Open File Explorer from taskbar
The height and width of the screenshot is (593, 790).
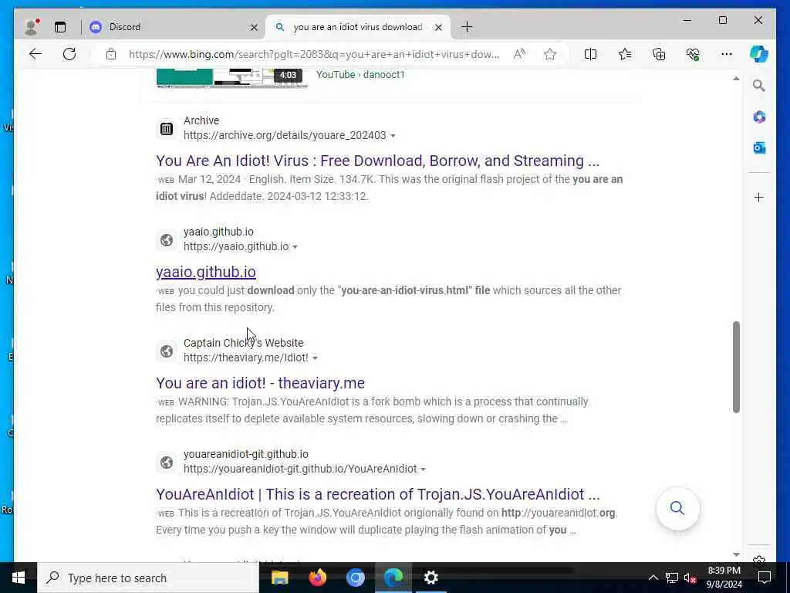click(x=279, y=578)
